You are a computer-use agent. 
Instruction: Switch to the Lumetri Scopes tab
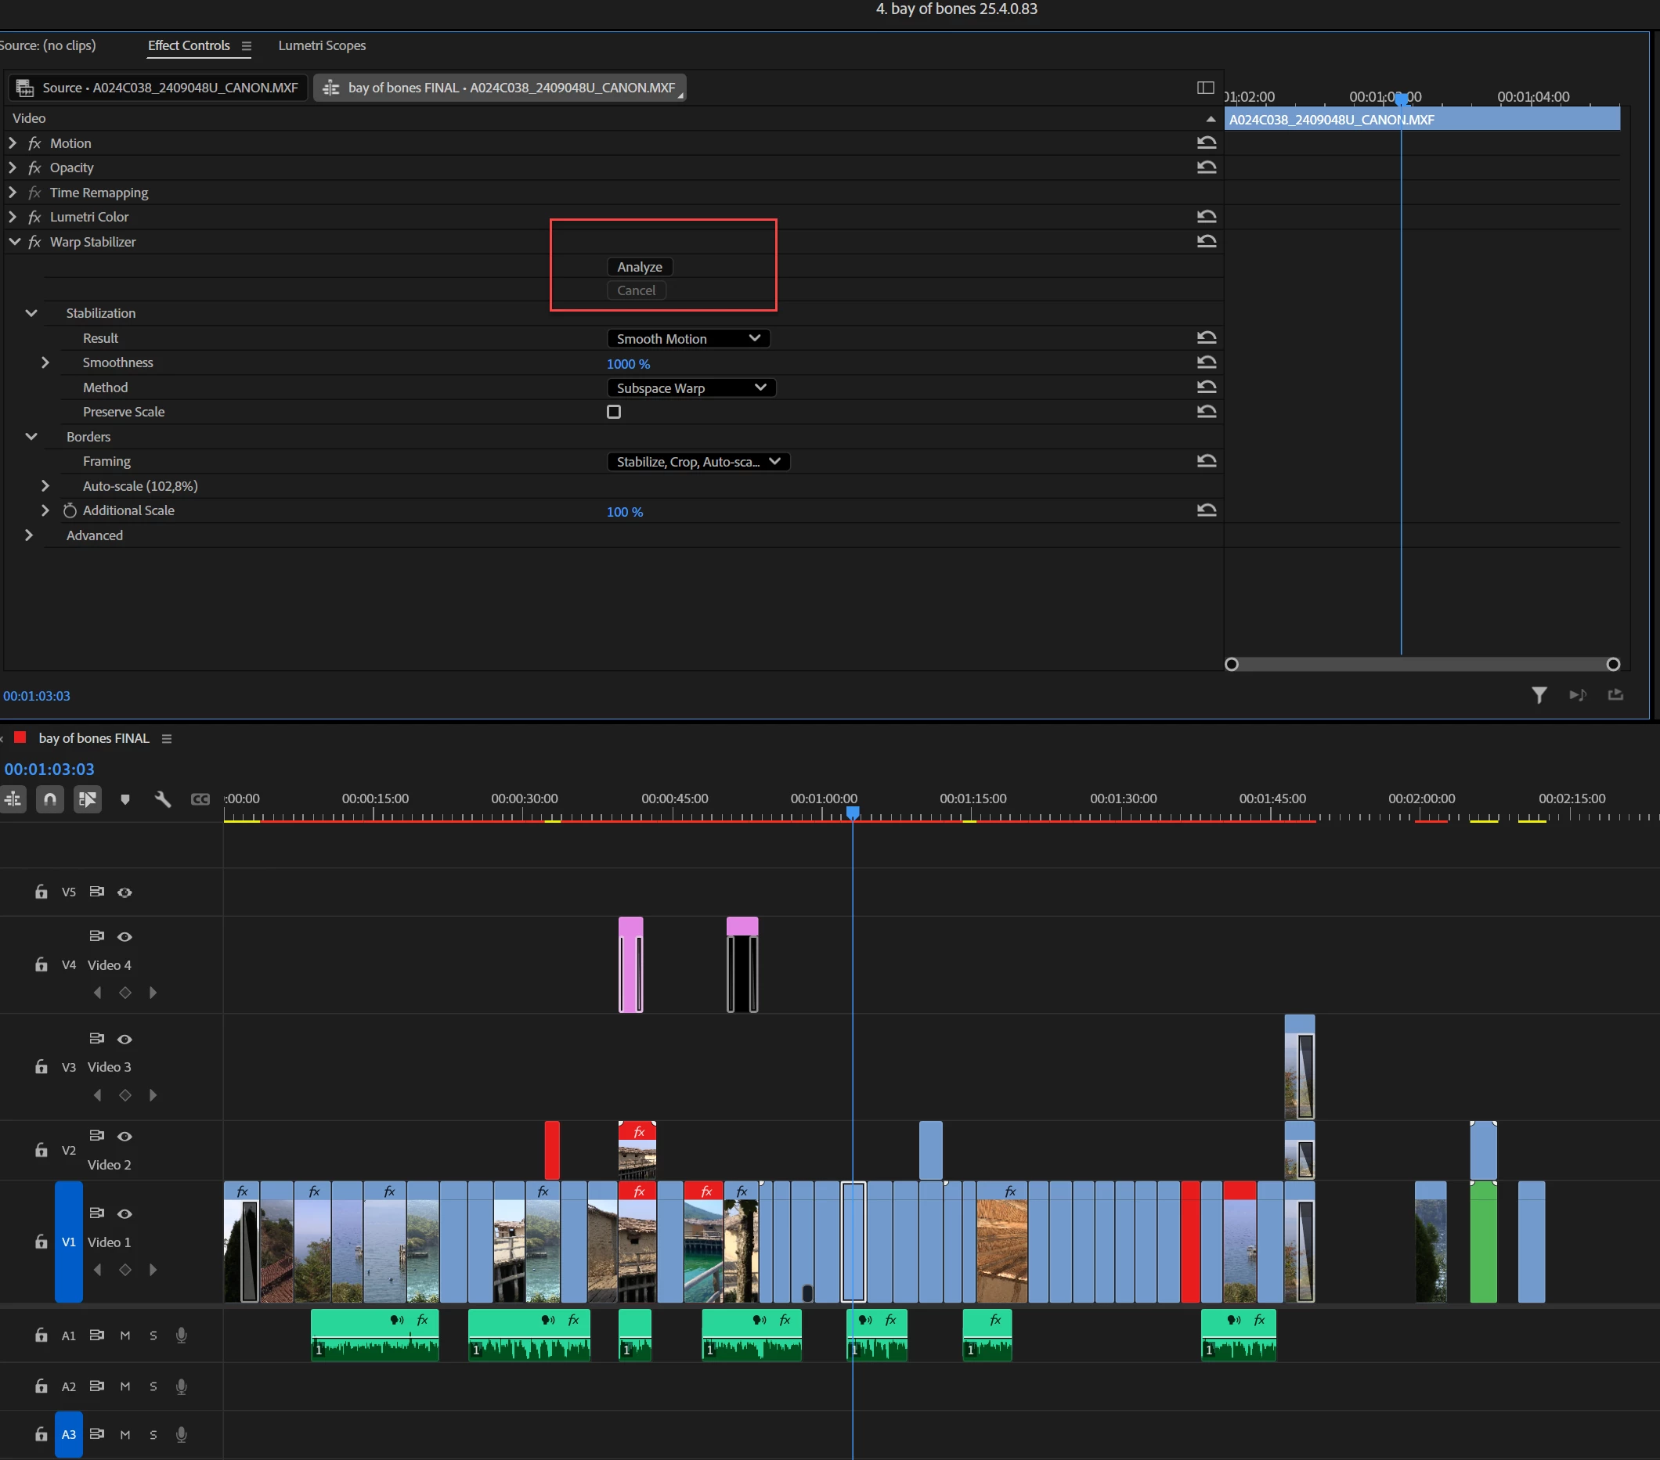[322, 45]
